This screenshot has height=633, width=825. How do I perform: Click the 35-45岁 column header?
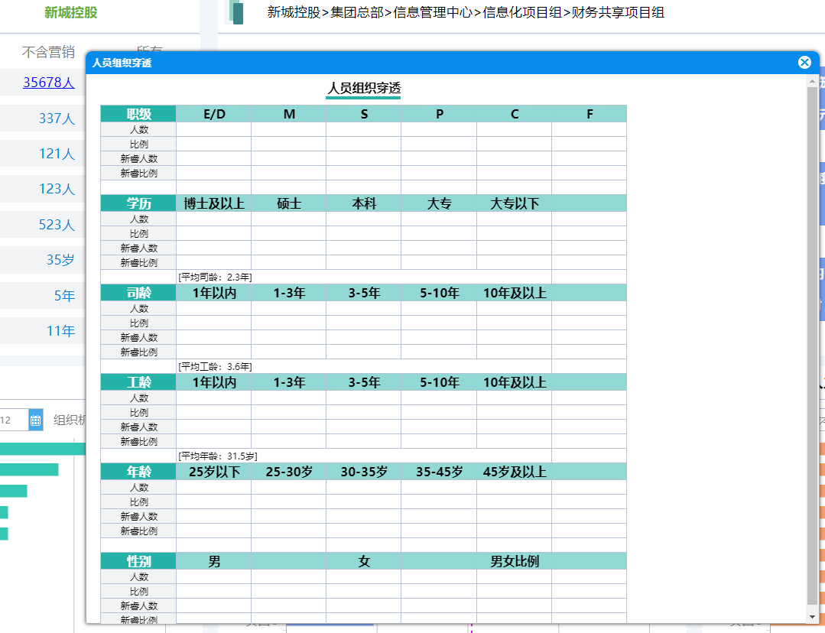coord(440,472)
